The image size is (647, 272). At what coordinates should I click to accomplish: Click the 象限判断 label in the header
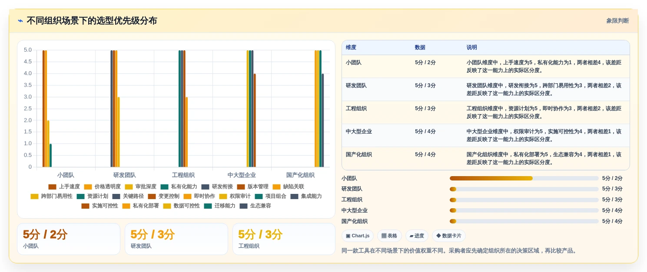617,21
